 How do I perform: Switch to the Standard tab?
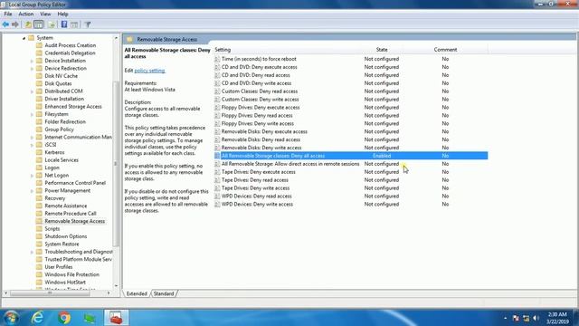coord(164,293)
